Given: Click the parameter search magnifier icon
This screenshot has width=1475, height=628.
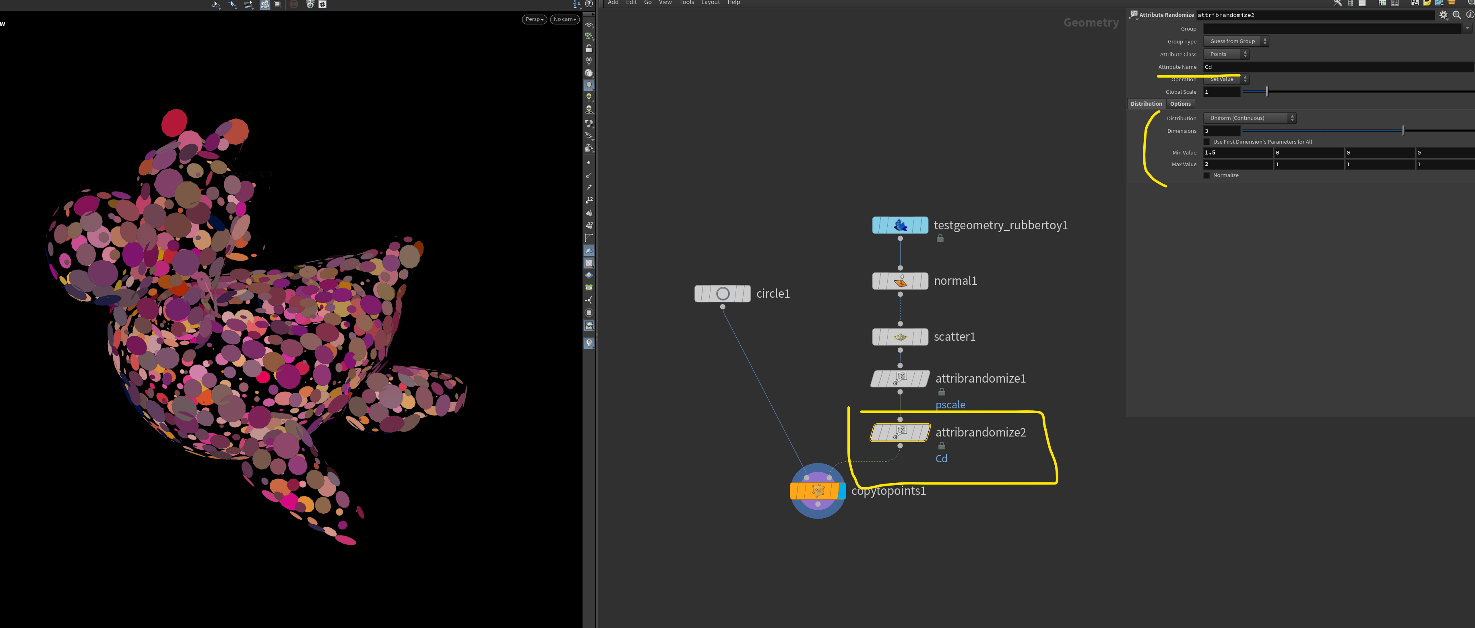Looking at the screenshot, I should click(1456, 15).
